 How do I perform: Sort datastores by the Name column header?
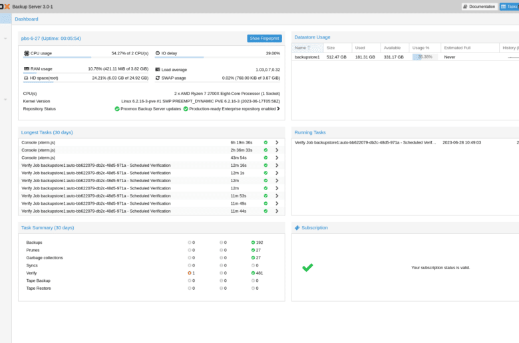coord(307,48)
